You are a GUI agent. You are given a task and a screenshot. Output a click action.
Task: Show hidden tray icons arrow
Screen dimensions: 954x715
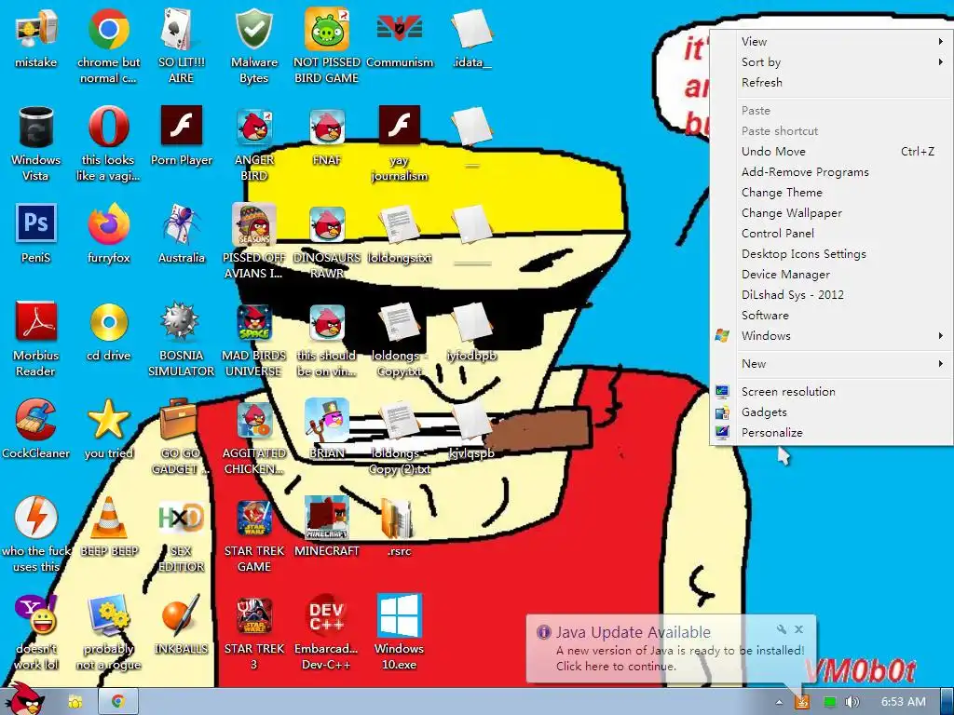coord(780,702)
